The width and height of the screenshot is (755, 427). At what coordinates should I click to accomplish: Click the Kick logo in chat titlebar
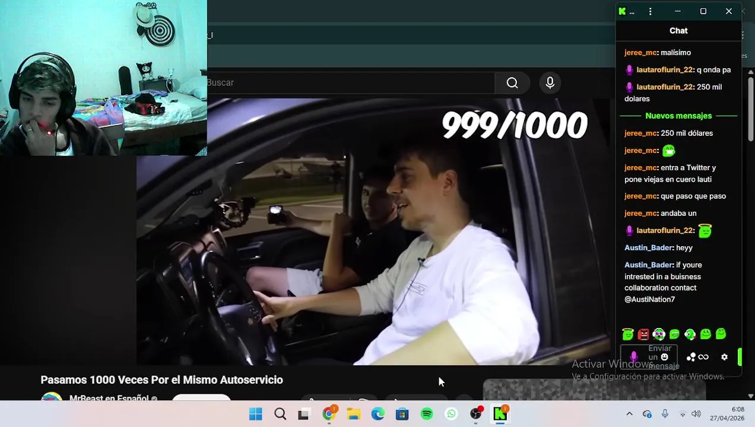tap(622, 11)
